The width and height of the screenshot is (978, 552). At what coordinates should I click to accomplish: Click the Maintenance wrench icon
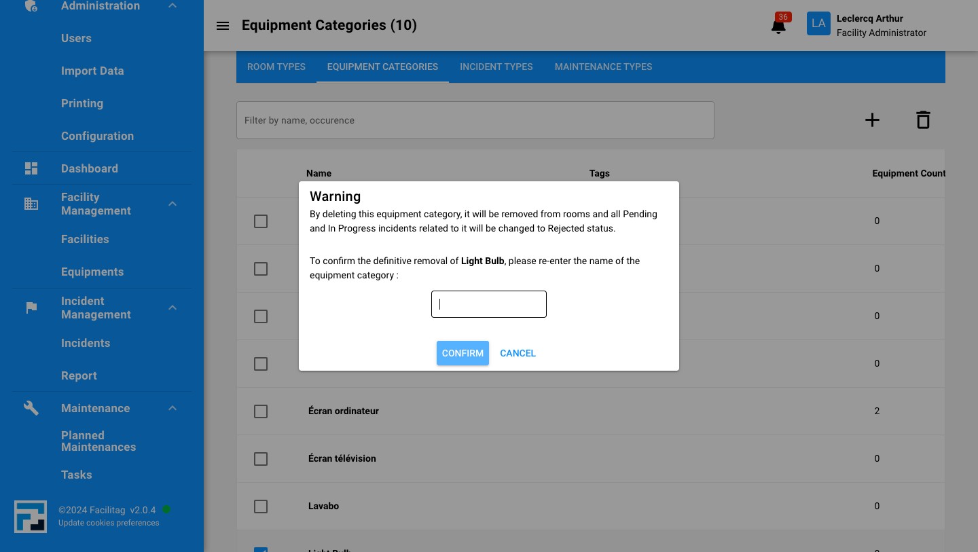(x=31, y=407)
